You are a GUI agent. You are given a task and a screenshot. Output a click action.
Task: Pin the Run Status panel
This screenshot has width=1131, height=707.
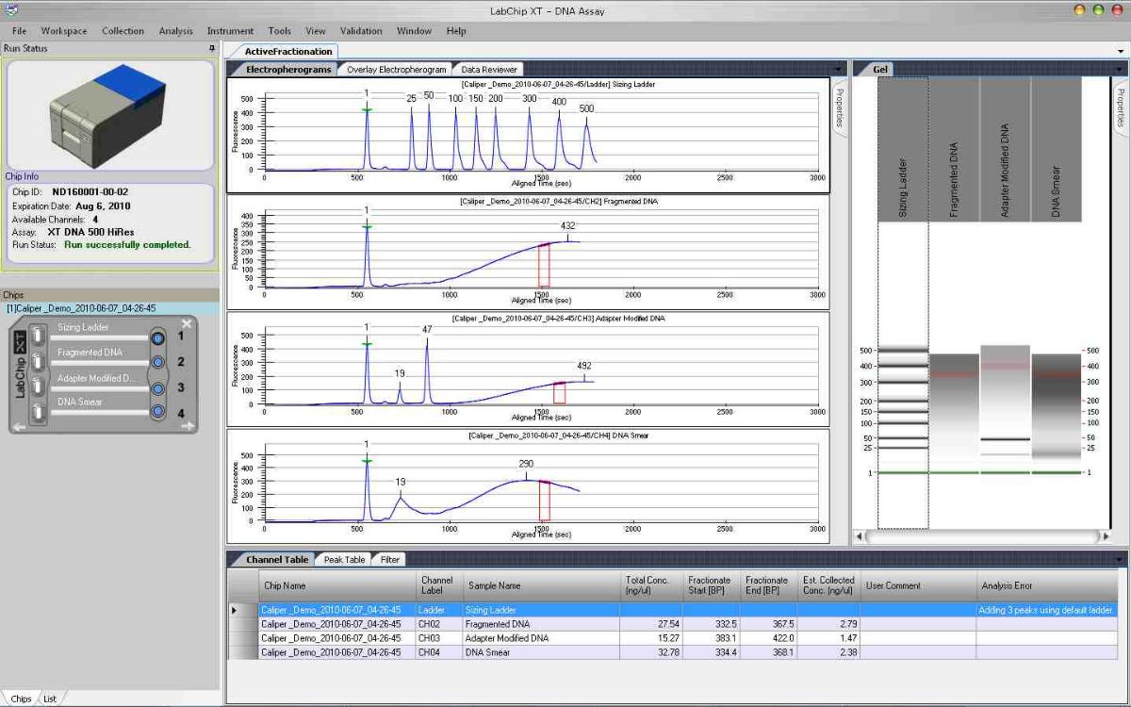(x=211, y=48)
